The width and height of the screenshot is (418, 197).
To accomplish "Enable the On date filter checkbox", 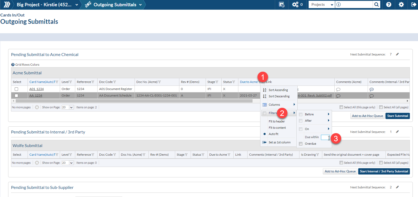I will [x=301, y=129].
